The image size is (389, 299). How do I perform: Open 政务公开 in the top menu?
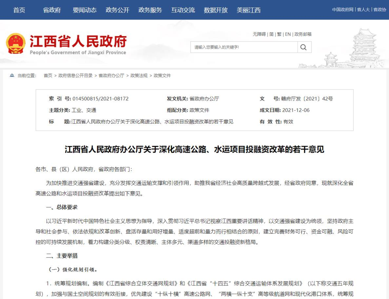click(117, 10)
